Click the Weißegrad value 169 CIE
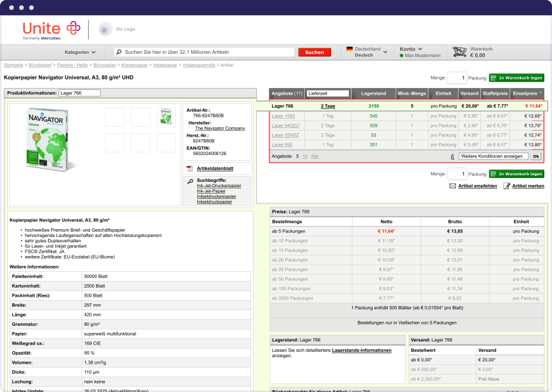The width and height of the screenshot is (552, 392). (x=92, y=343)
